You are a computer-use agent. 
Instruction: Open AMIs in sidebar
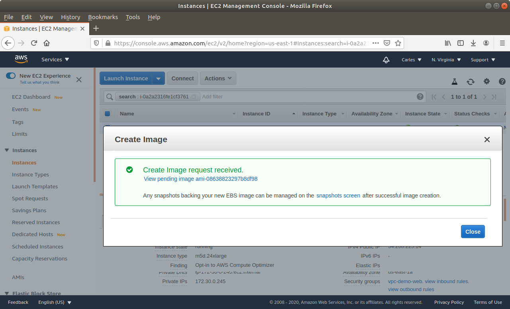tap(18, 277)
